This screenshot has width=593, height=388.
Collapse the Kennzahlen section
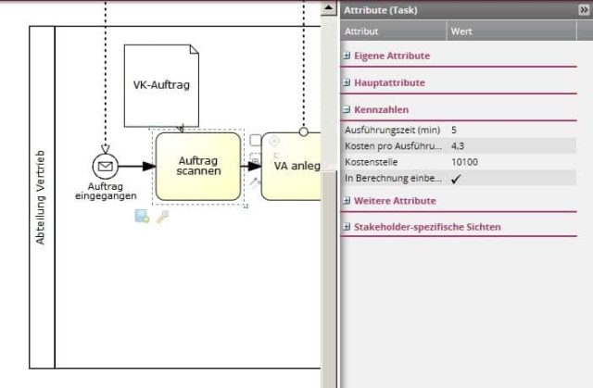pos(347,109)
